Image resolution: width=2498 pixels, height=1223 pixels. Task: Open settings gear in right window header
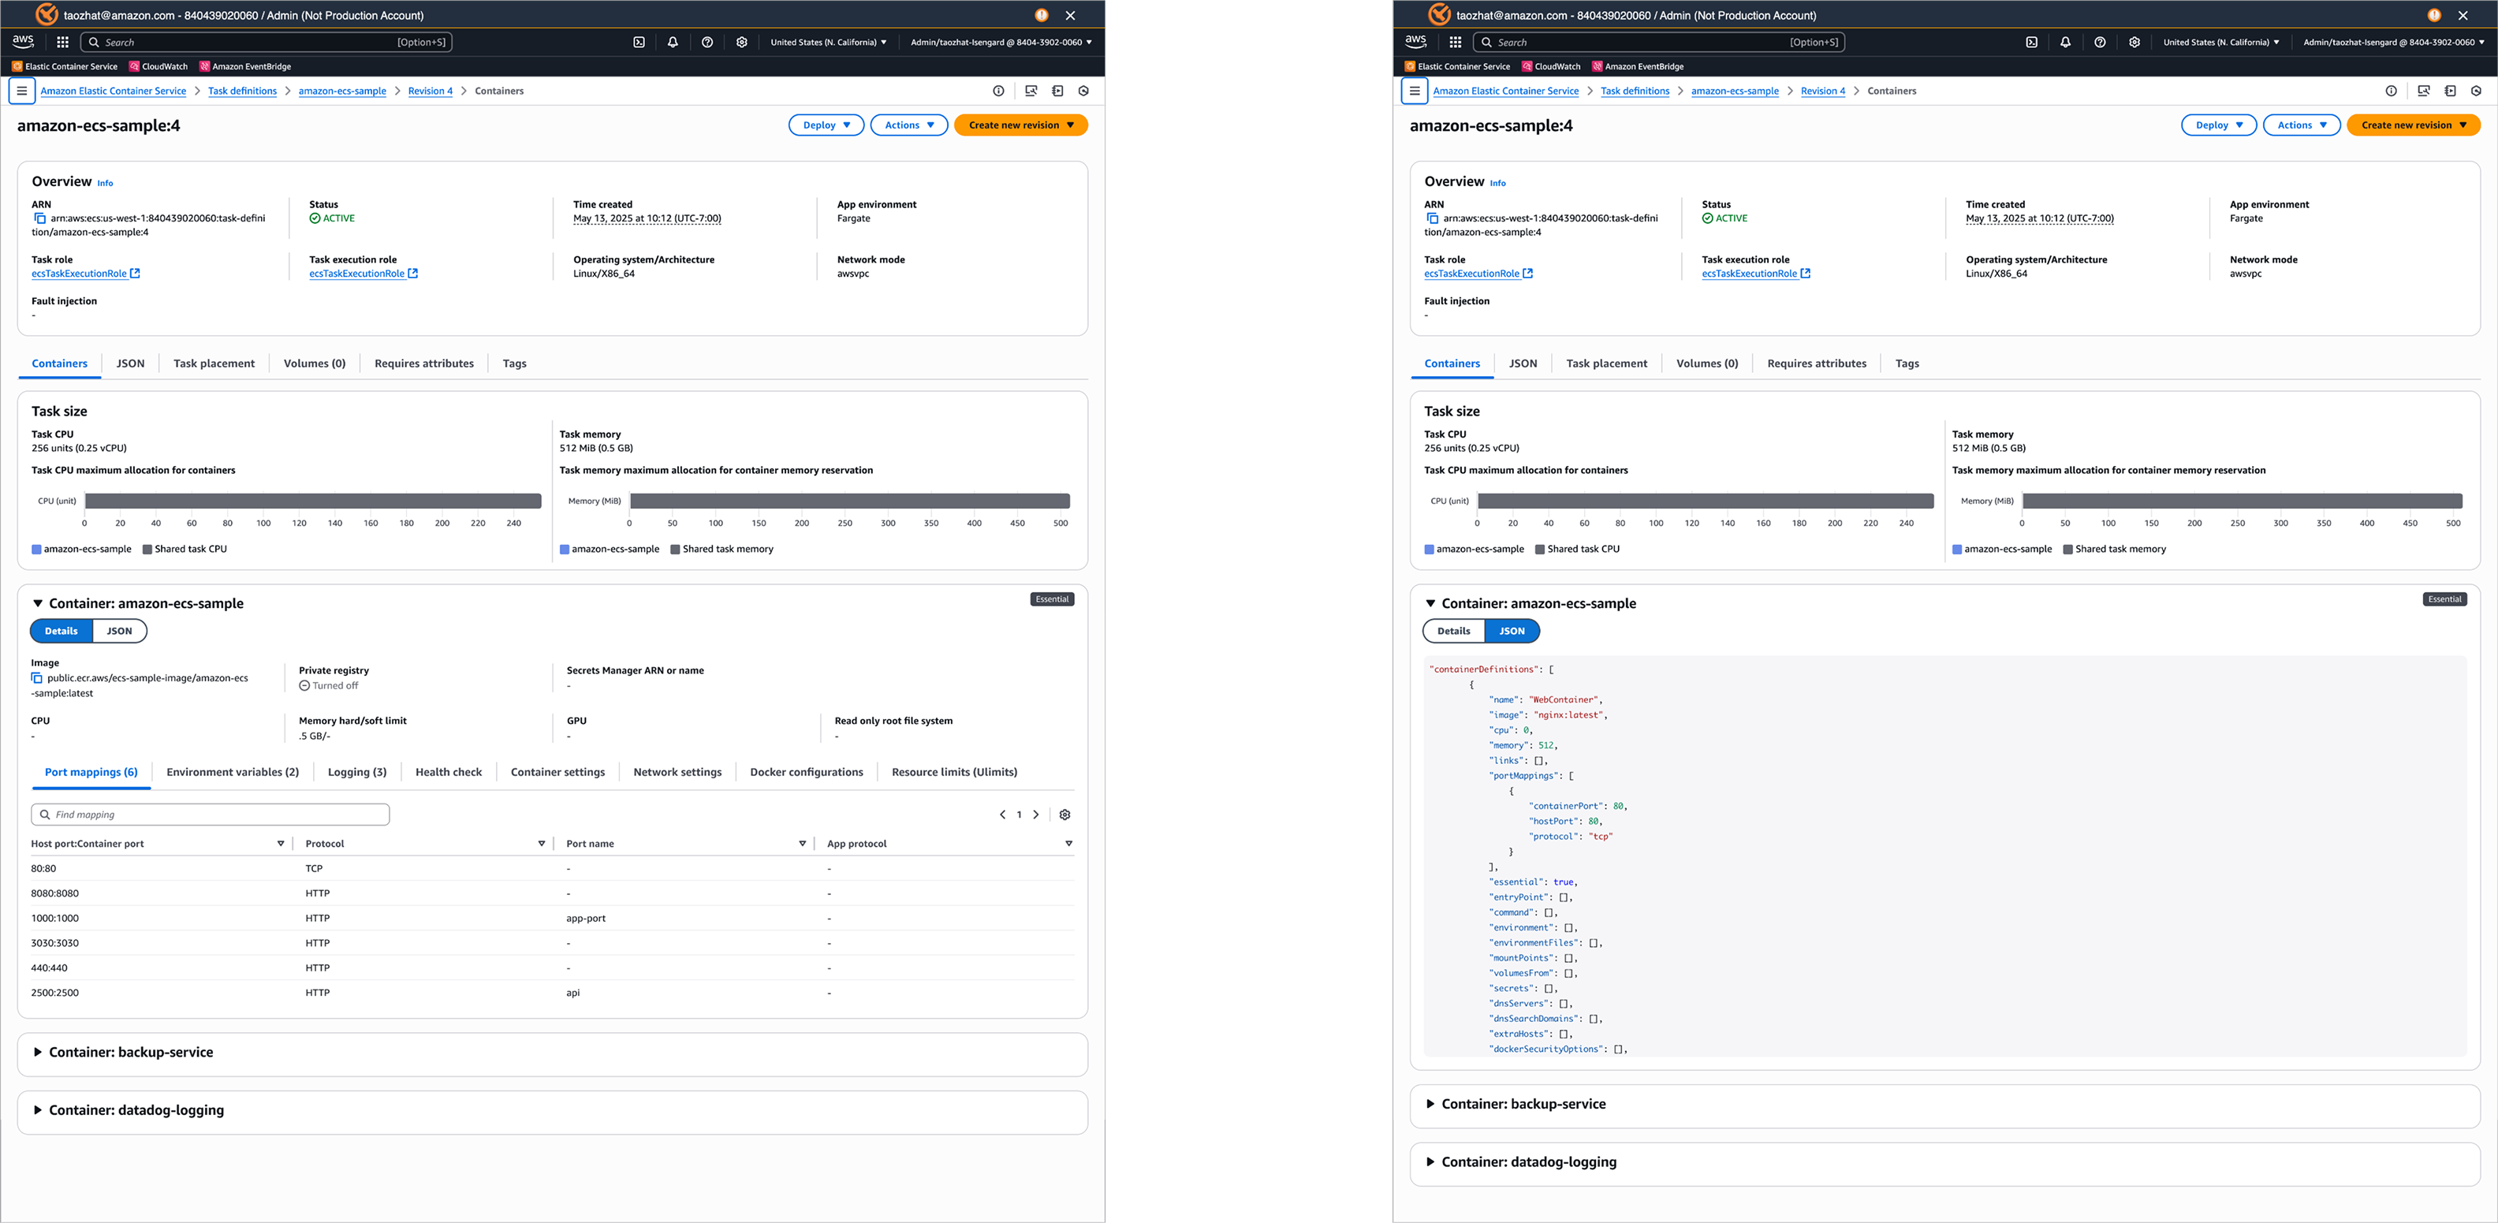point(2134,43)
